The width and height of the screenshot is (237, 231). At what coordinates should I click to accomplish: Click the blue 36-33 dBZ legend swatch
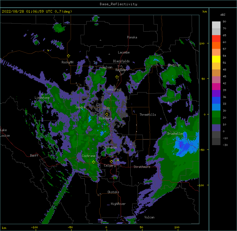coord(216,100)
